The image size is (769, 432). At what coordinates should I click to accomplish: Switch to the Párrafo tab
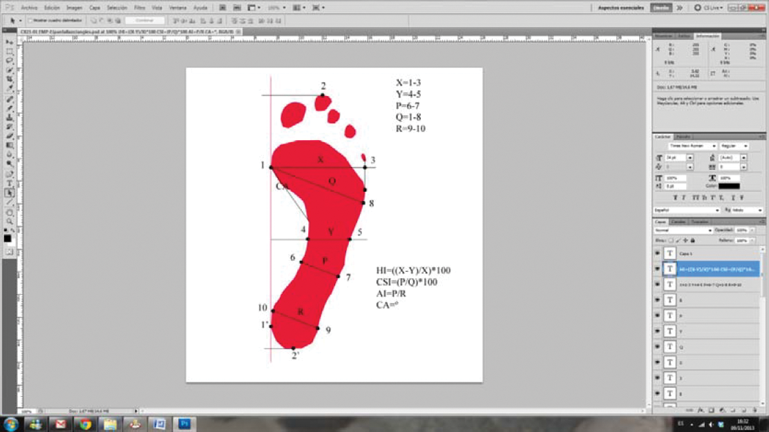pos(683,137)
